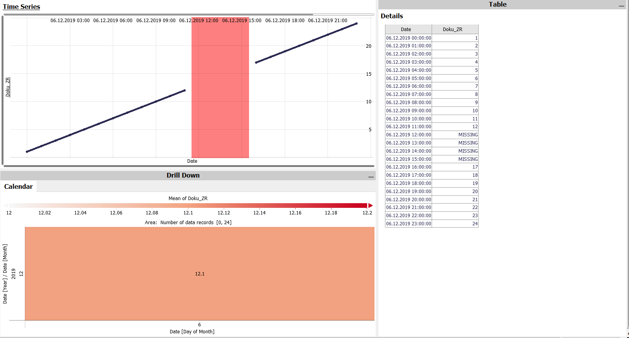Click the Time Series title link
The image size is (629, 338).
click(x=21, y=7)
